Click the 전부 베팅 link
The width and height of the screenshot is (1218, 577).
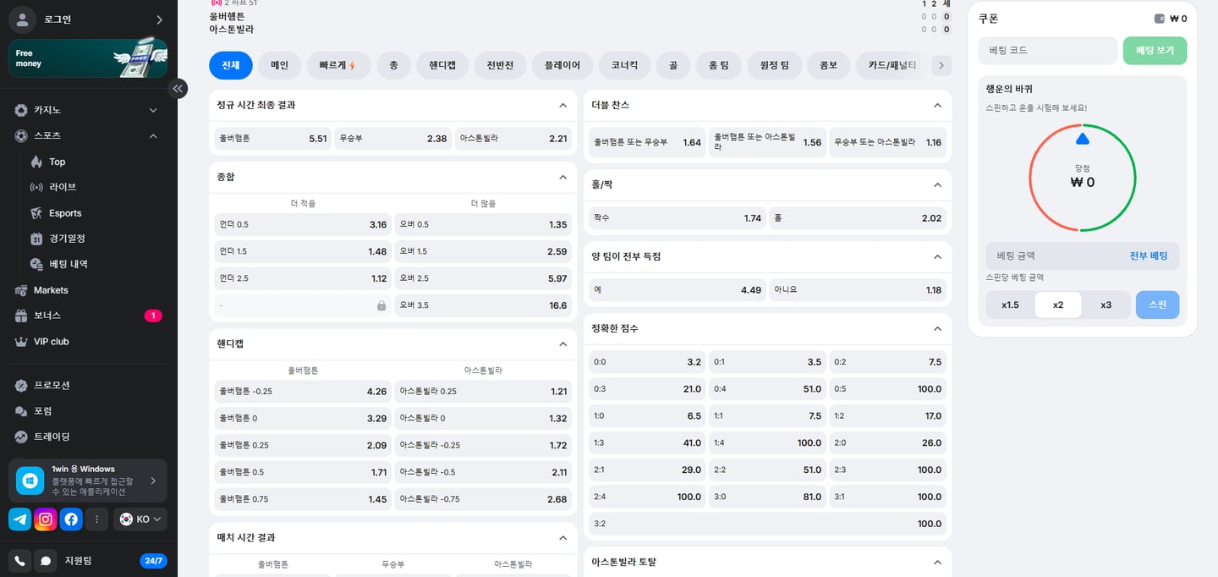(x=1149, y=256)
